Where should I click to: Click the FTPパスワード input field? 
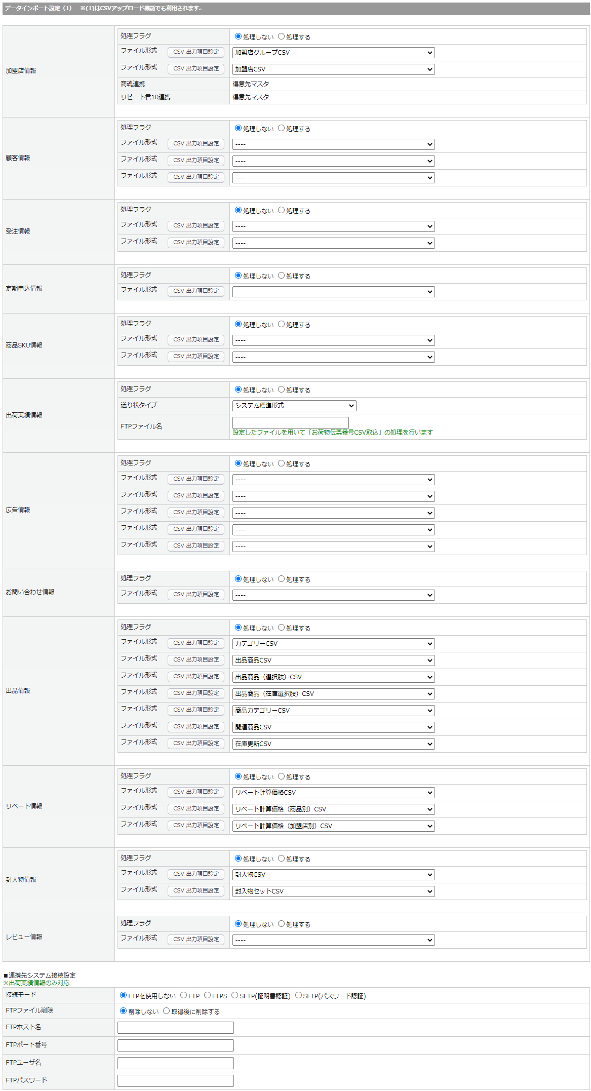[176, 1081]
